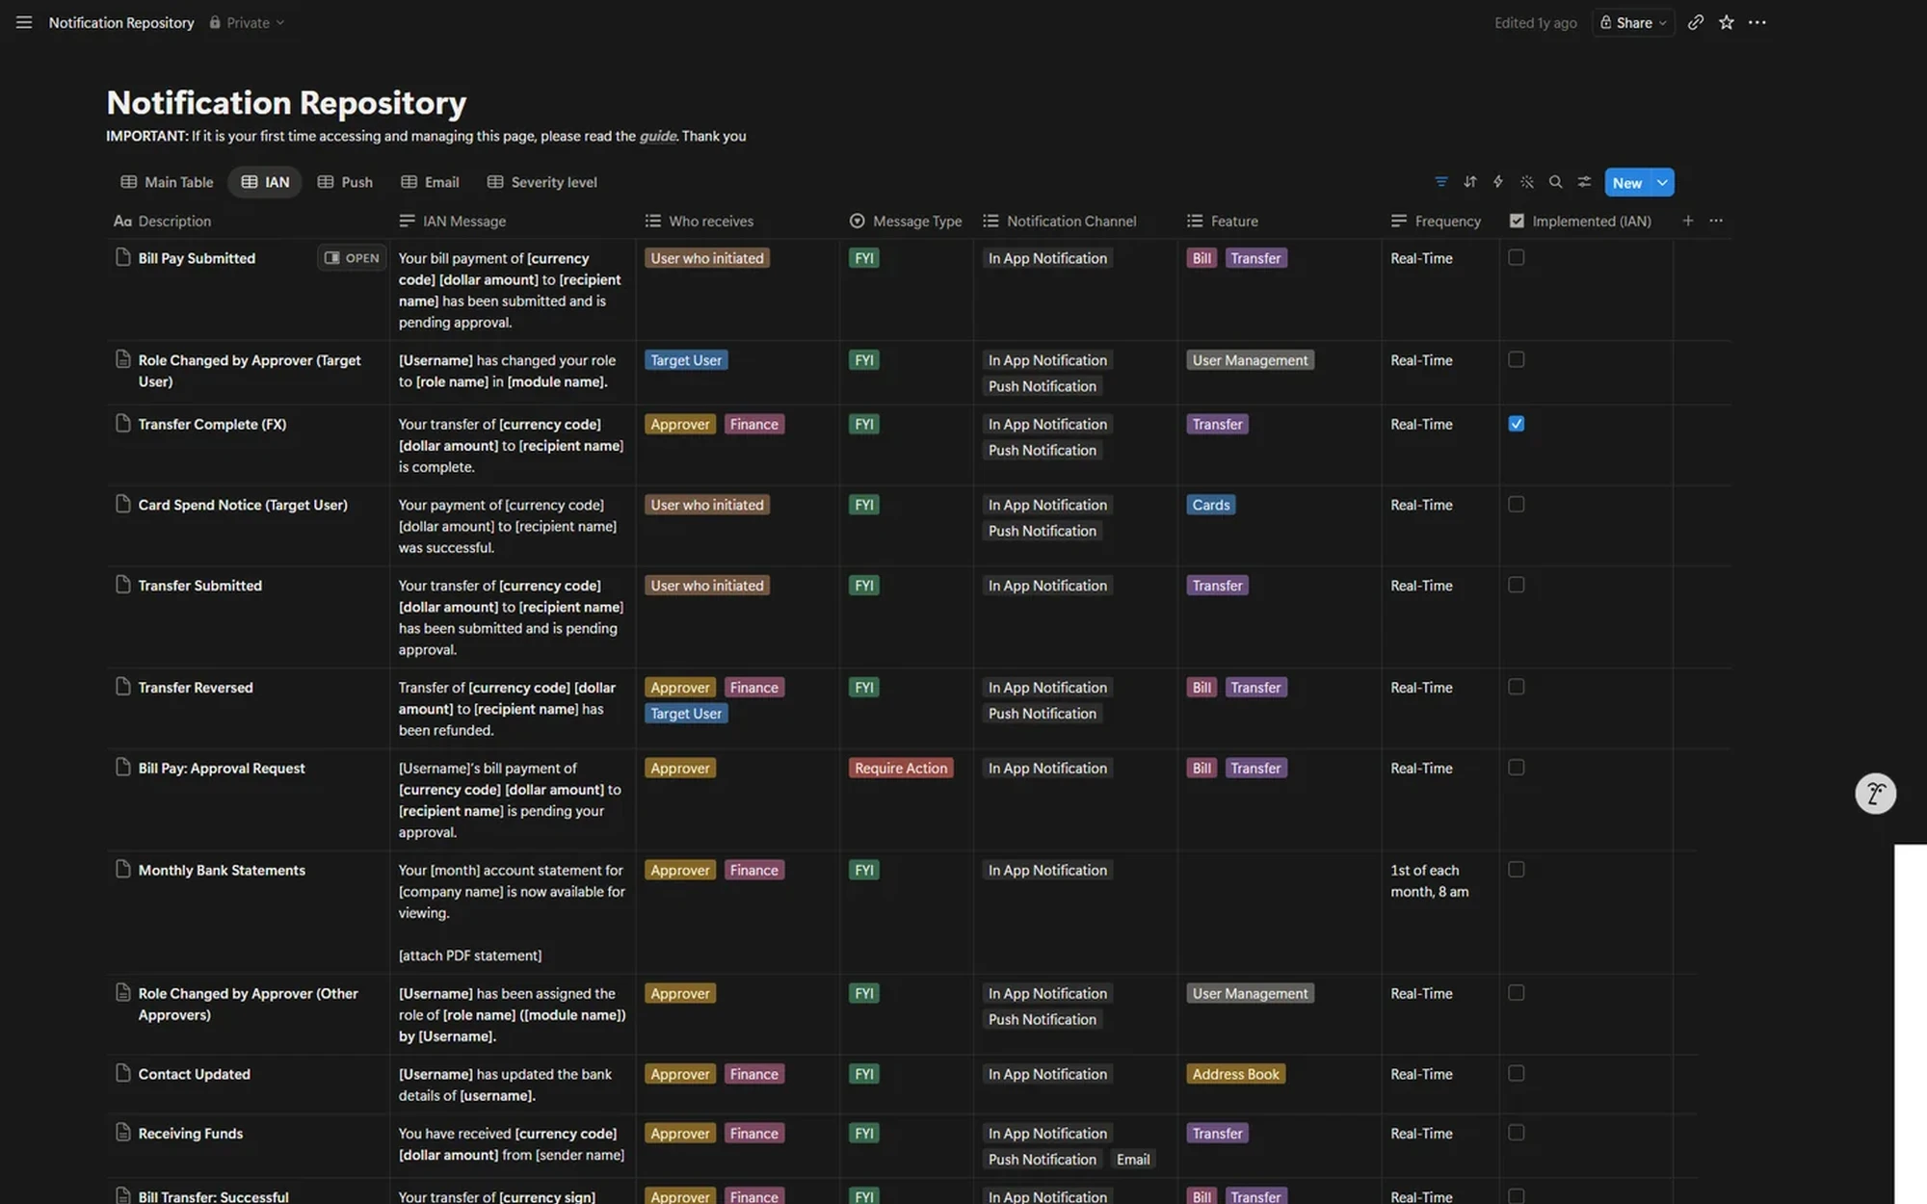This screenshot has width=1927, height=1204.
Task: Check Implemented for Monthly Bank Statements
Action: pos(1516,870)
